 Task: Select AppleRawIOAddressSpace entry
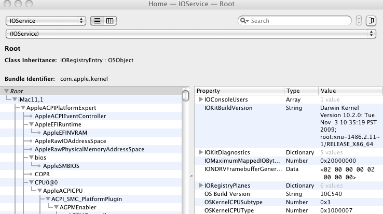tap(71, 141)
